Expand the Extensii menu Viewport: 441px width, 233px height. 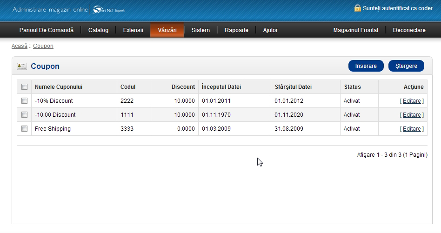point(133,30)
